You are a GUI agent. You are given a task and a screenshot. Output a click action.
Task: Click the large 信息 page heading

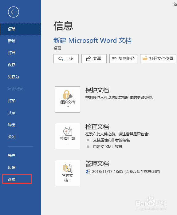63,26
